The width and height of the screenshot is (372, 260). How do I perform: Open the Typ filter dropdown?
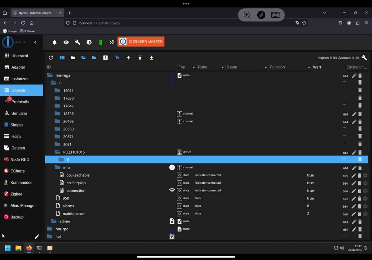tap(187, 67)
